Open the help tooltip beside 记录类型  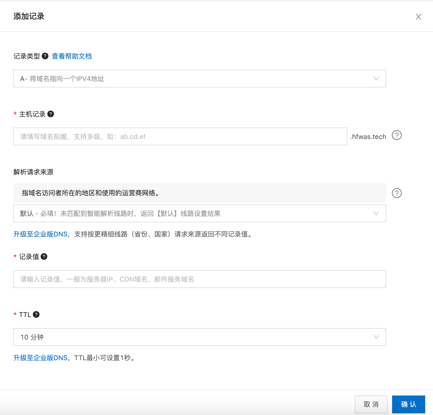[45, 56]
